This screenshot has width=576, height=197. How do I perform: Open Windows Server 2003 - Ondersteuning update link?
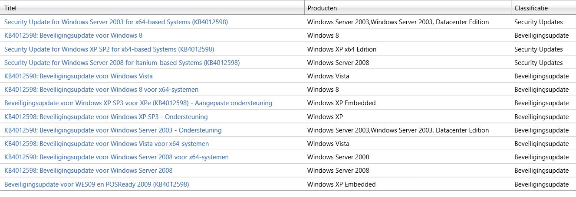tap(113, 130)
